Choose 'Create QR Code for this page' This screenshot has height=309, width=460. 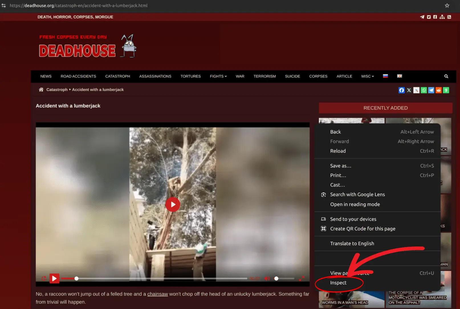tap(377, 229)
